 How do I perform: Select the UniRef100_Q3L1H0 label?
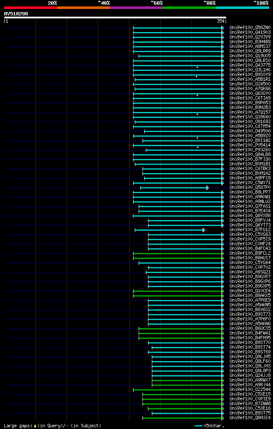pos(250,70)
